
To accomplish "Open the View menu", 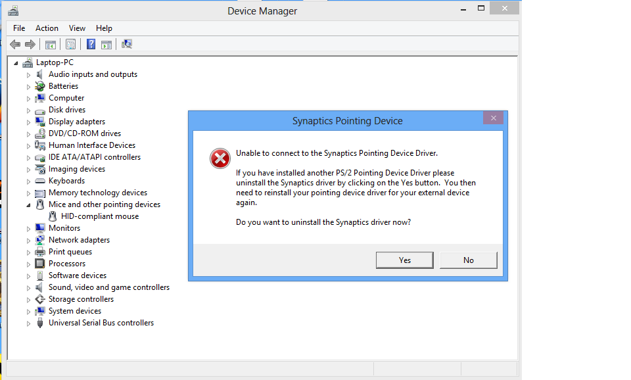I will (x=77, y=28).
